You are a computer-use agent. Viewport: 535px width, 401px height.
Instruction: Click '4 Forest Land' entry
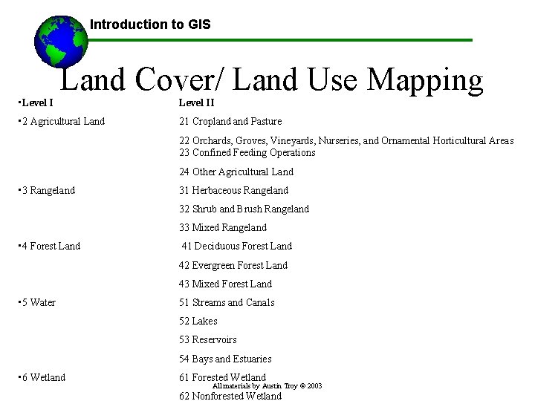pos(51,247)
